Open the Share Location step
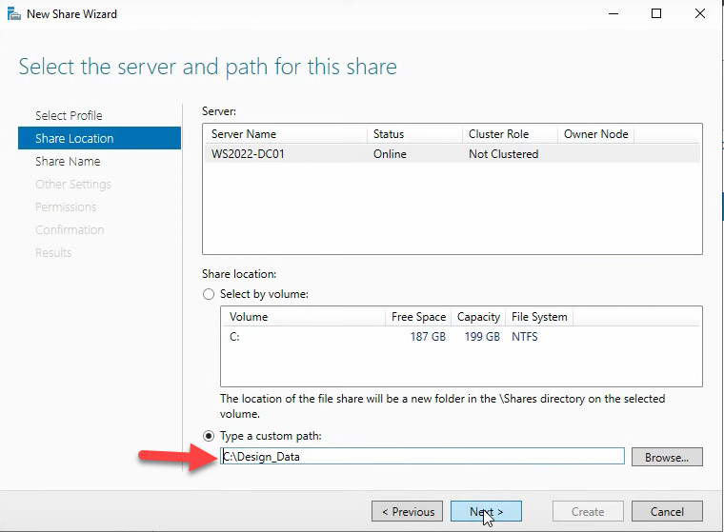724x532 pixels. 99,138
